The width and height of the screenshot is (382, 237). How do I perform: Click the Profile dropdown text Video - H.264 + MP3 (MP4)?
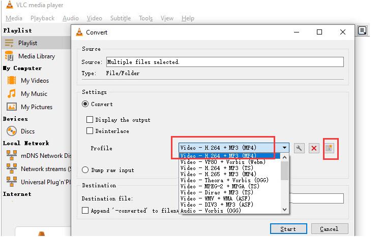click(218, 148)
